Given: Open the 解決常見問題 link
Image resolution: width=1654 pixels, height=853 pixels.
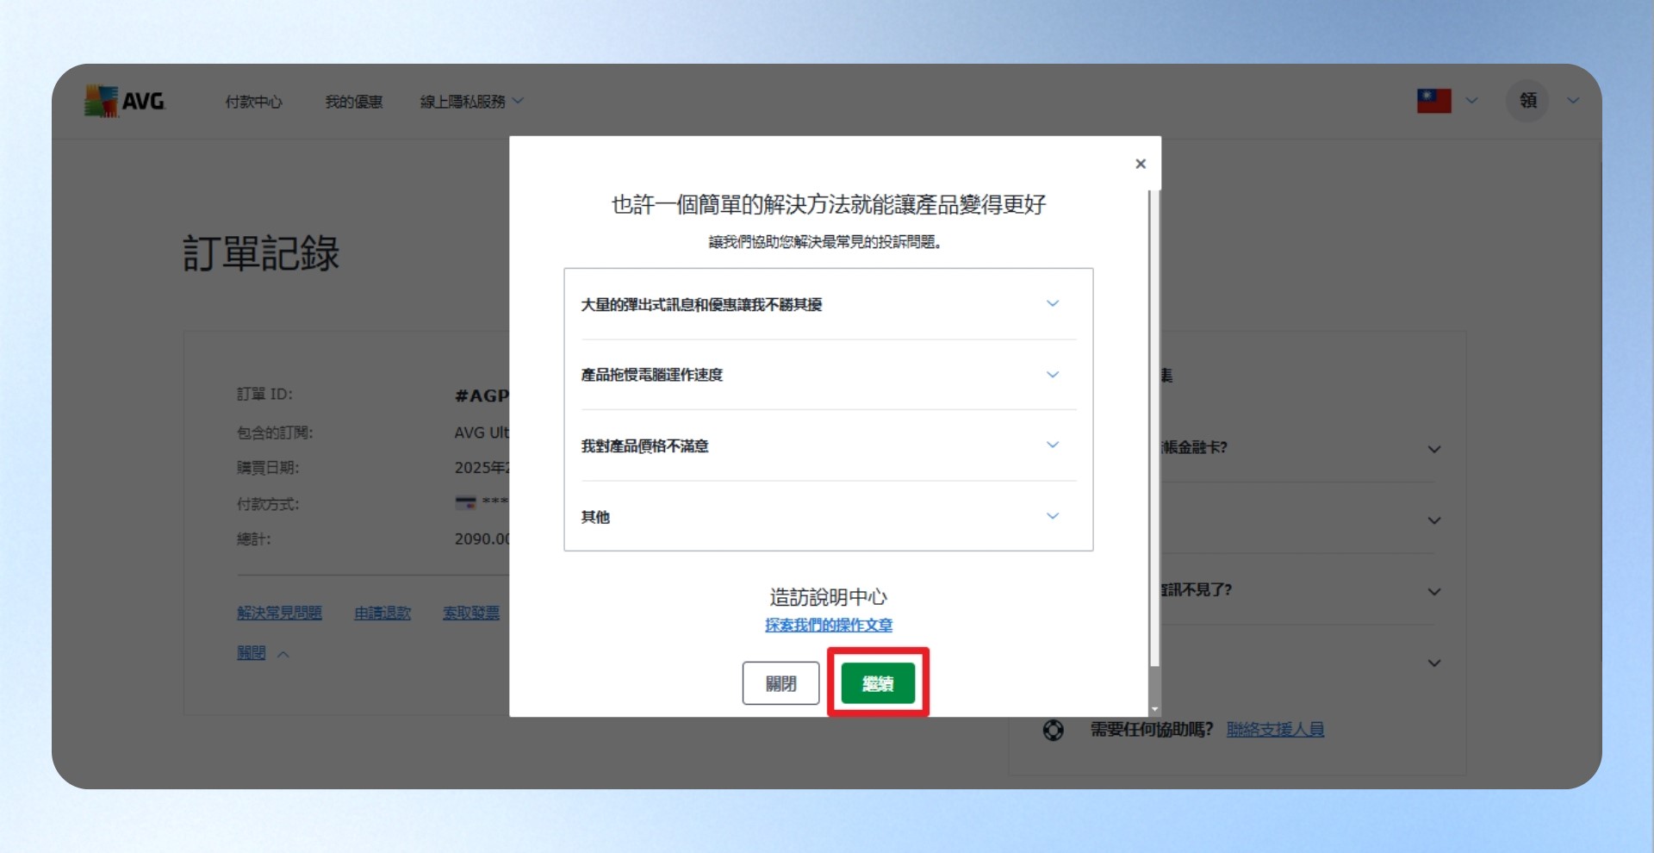Looking at the screenshot, I should point(279,613).
